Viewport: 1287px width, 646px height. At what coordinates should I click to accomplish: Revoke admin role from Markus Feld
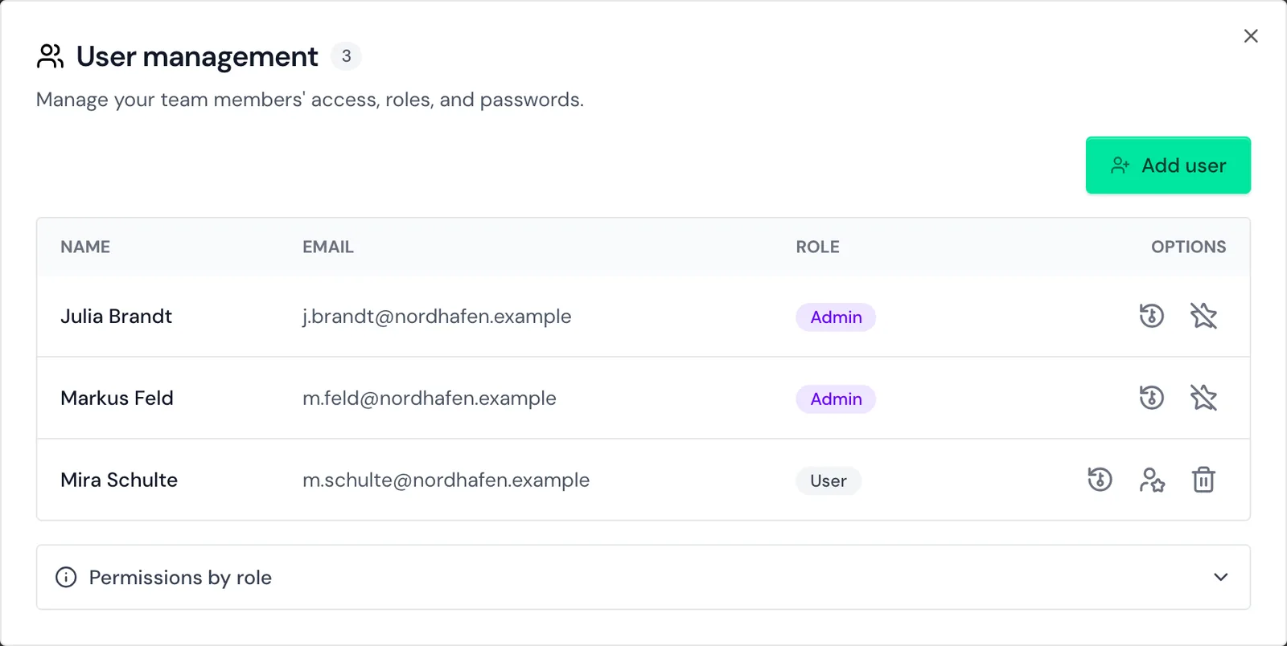[1203, 398]
